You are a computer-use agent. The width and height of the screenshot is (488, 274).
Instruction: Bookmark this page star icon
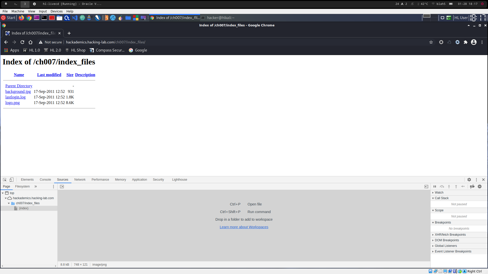[431, 42]
